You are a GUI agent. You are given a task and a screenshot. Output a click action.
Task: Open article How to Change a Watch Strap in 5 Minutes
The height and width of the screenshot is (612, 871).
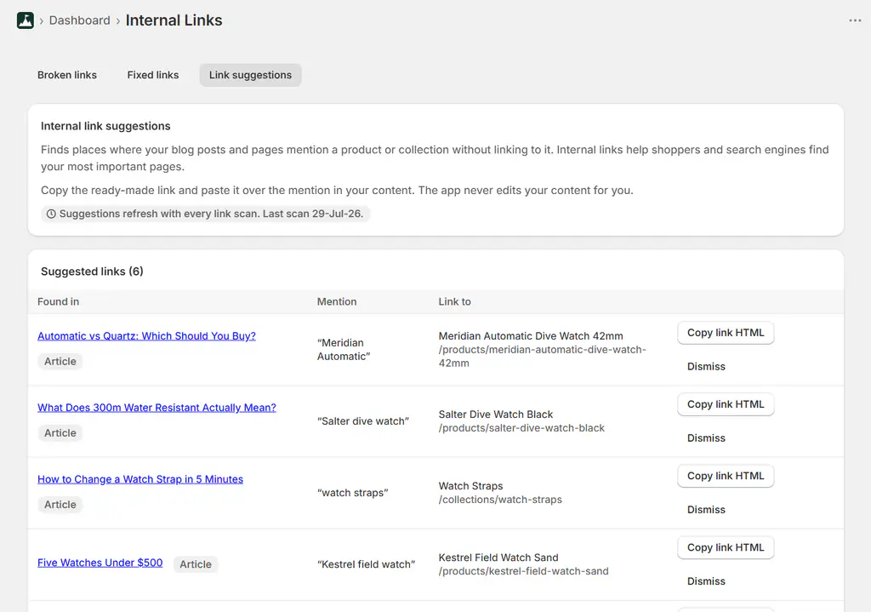[140, 479]
